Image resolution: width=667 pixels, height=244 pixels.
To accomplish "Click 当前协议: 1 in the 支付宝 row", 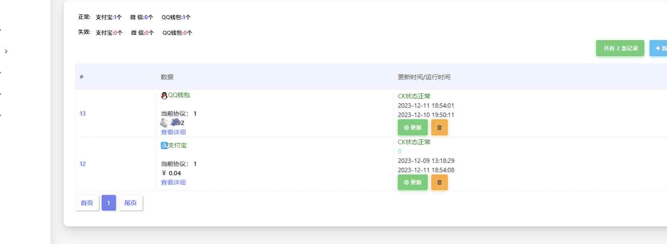I will pos(179,164).
